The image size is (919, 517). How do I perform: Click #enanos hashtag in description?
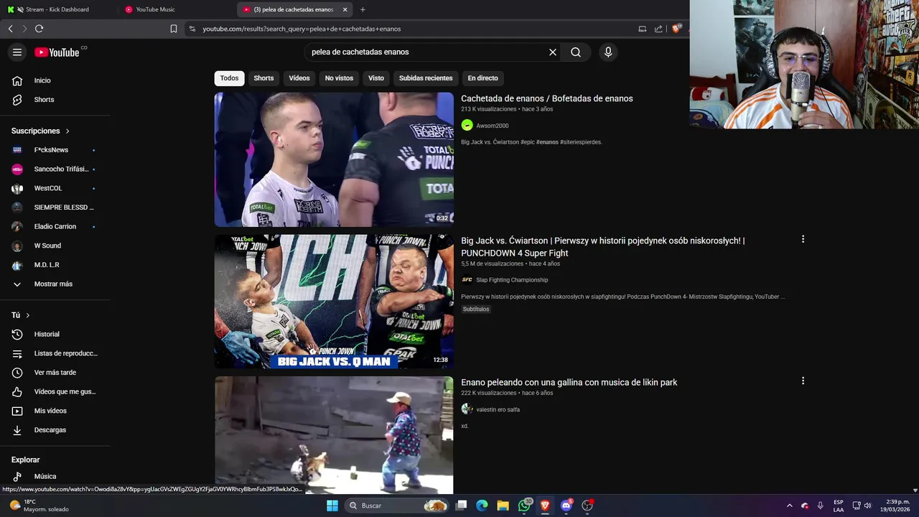pos(547,142)
